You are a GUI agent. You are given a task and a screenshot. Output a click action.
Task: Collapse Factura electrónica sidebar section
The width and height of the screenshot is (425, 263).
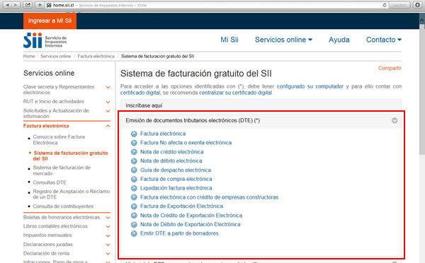108,126
